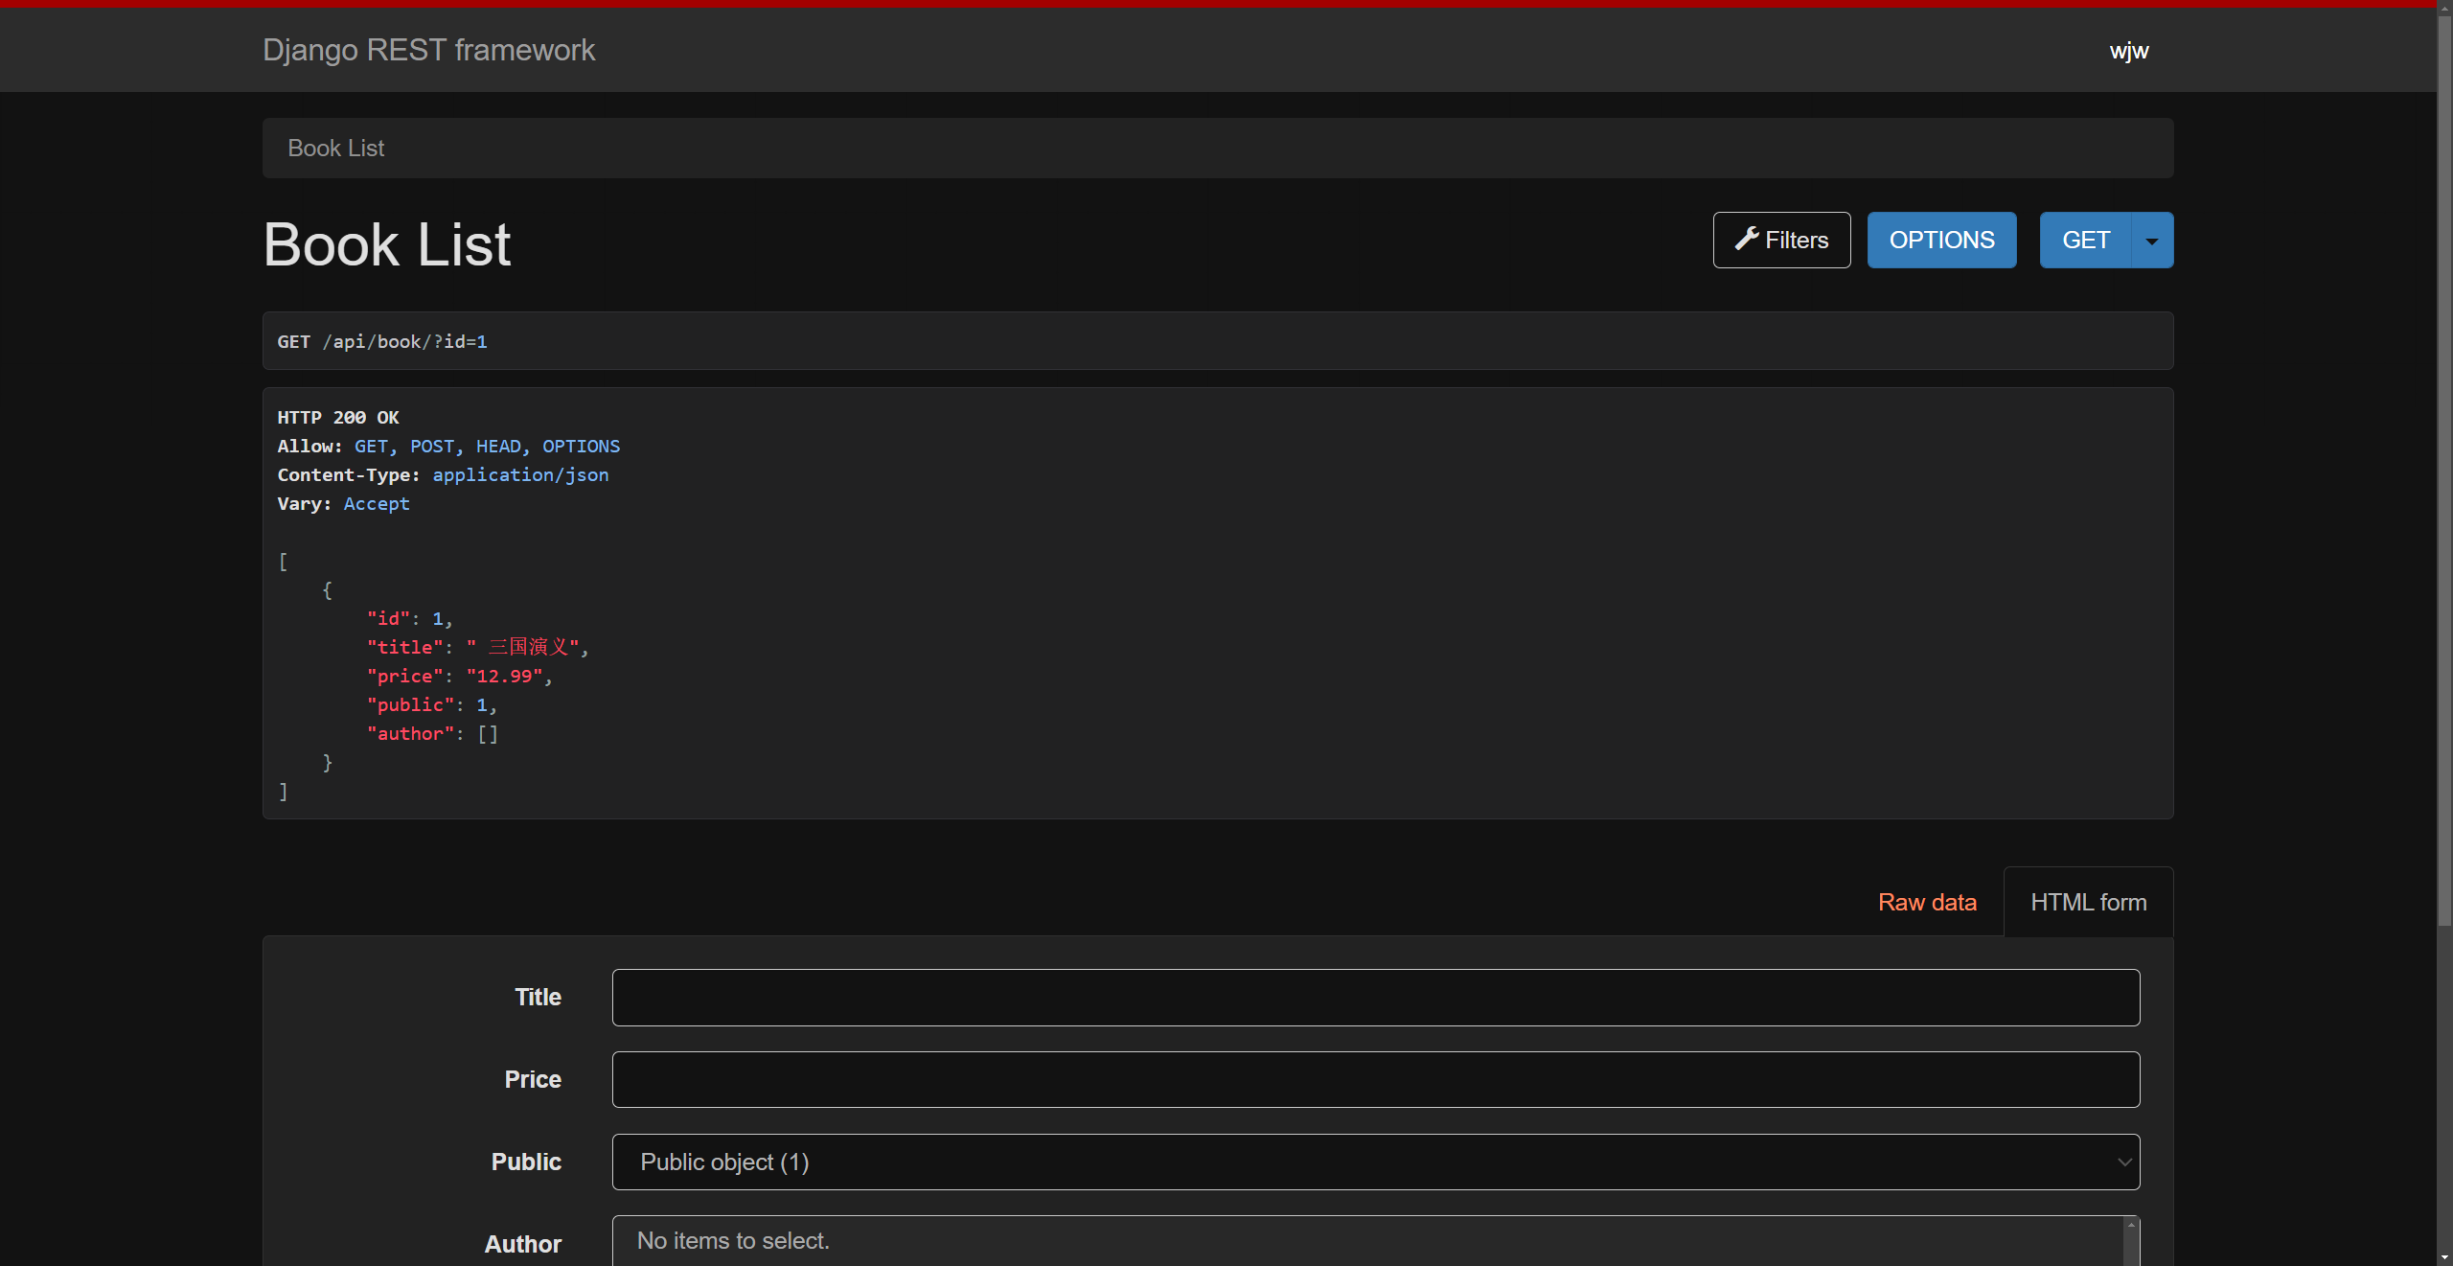The image size is (2453, 1266).
Task: Click the GET /api/book/?id=1 request line
Action: point(382,341)
